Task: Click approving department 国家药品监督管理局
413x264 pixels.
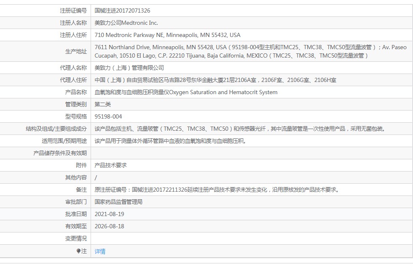Action: tap(118, 202)
